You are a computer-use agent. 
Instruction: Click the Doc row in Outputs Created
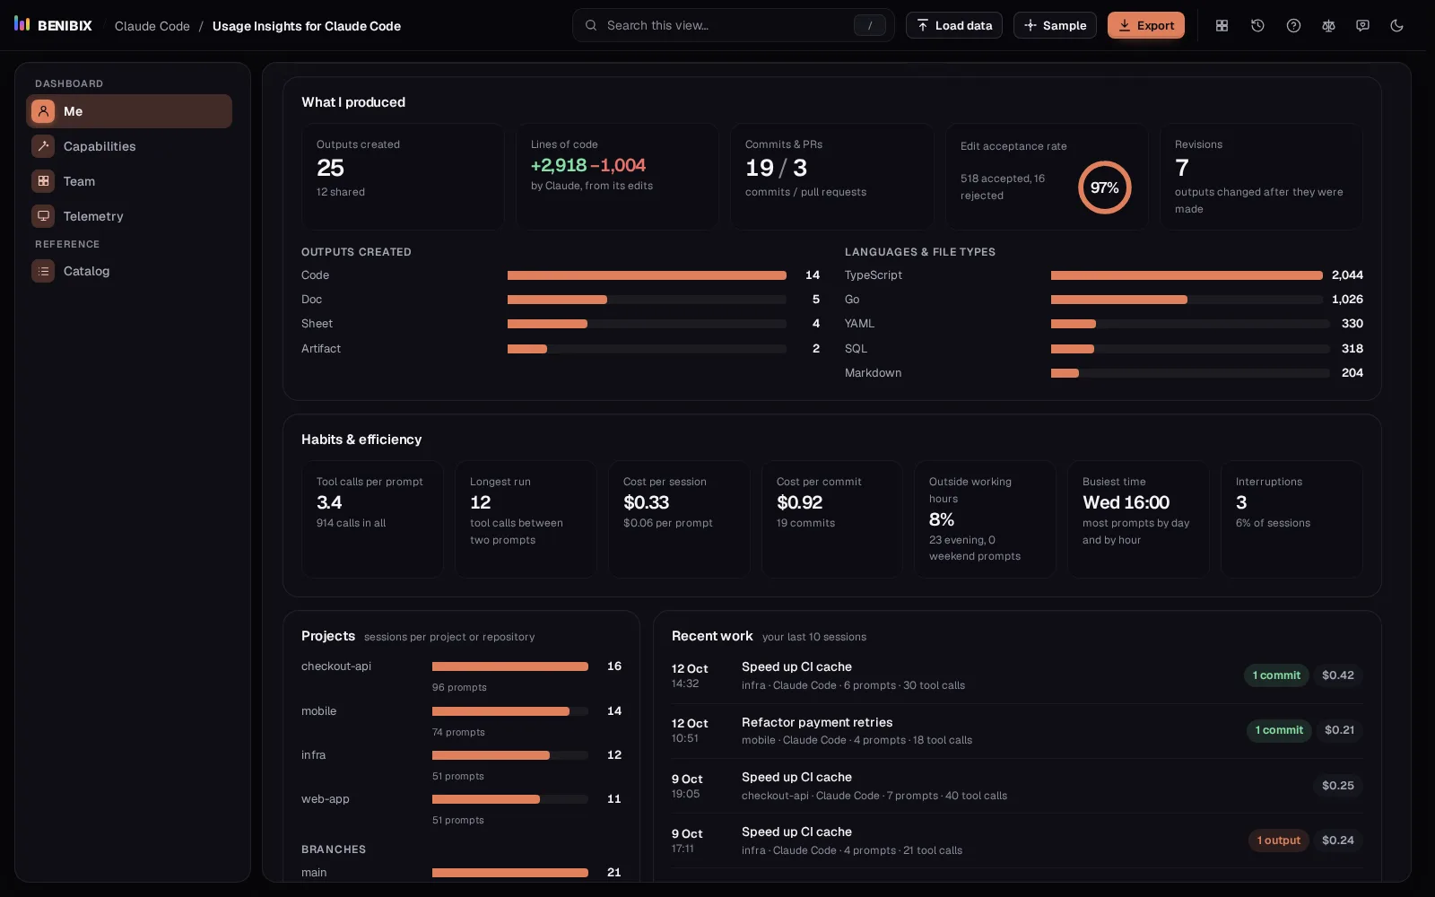(561, 300)
